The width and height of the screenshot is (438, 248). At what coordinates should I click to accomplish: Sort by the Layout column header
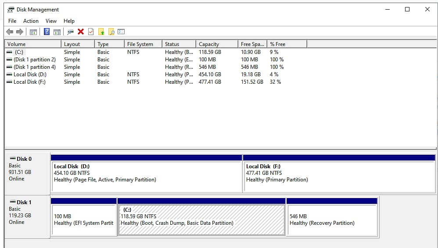pyautogui.click(x=78, y=44)
